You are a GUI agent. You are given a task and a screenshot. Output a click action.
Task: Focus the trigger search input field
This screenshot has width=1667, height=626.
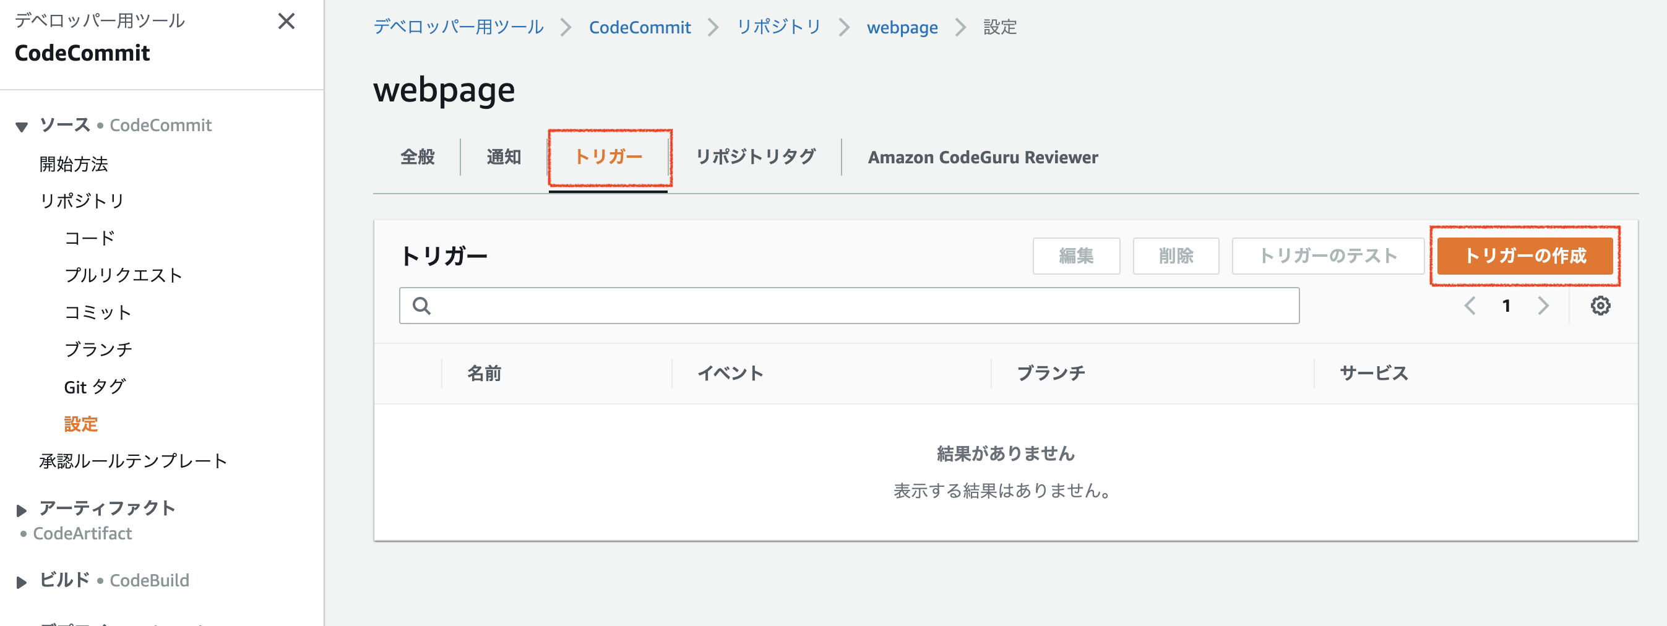pyautogui.click(x=849, y=305)
